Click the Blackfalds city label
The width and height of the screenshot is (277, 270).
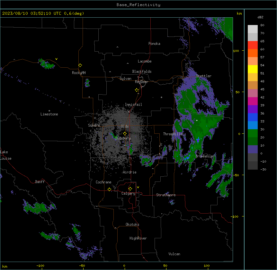(x=142, y=72)
